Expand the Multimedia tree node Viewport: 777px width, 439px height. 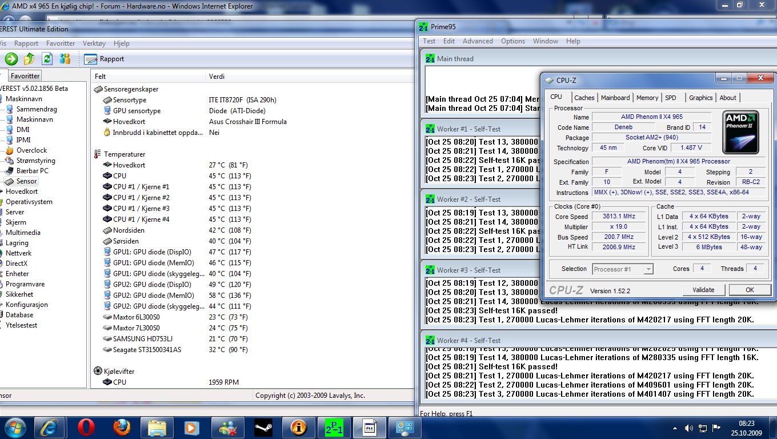coord(23,233)
